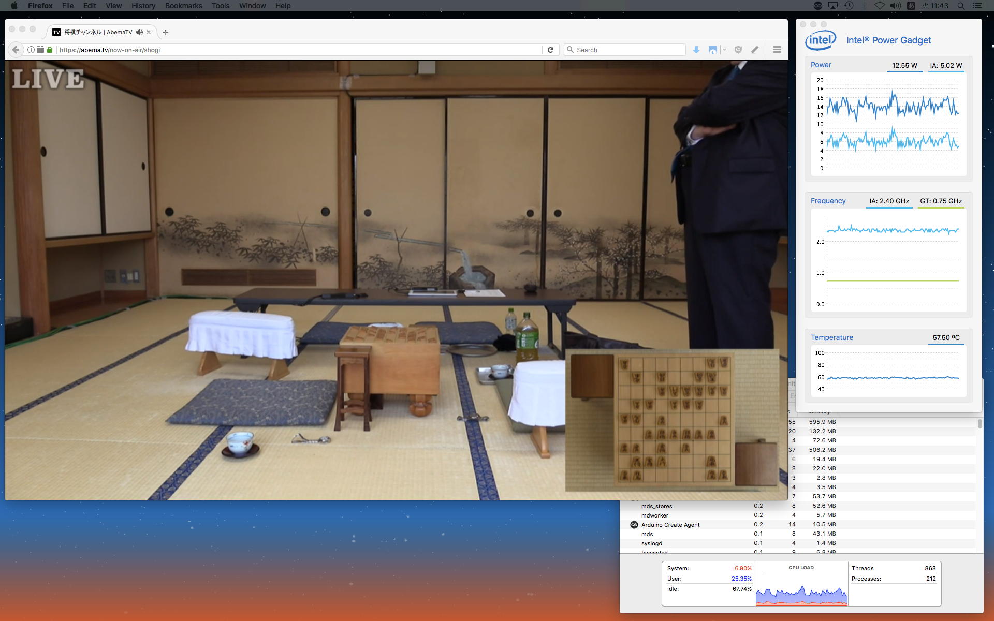Select the AbemaTV shogi tab
Image resolution: width=994 pixels, height=621 pixels.
click(97, 32)
